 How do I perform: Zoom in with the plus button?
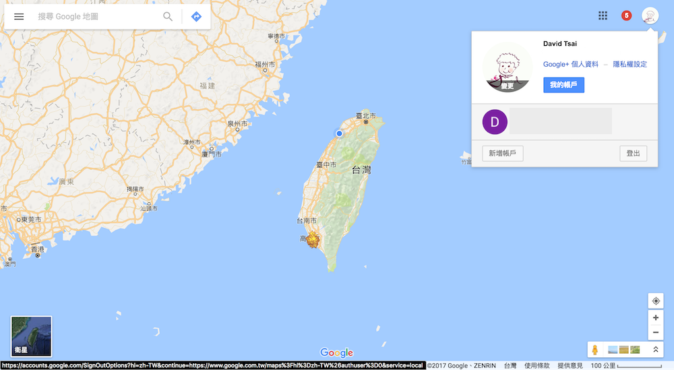tap(656, 317)
